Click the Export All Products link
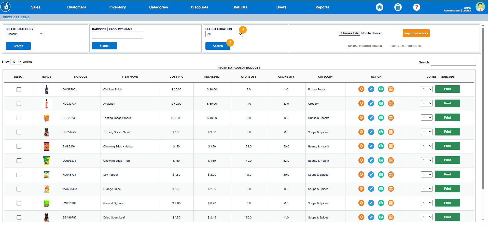 (405, 46)
